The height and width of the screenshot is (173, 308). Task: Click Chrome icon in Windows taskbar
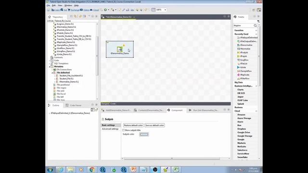point(92,170)
